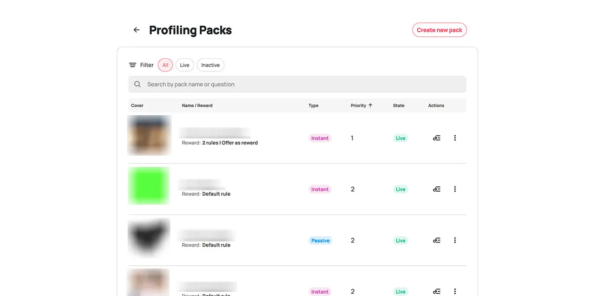This screenshot has width=596, height=296.
Task: Open three-dot menu in Passive pack row
Action: (x=455, y=241)
